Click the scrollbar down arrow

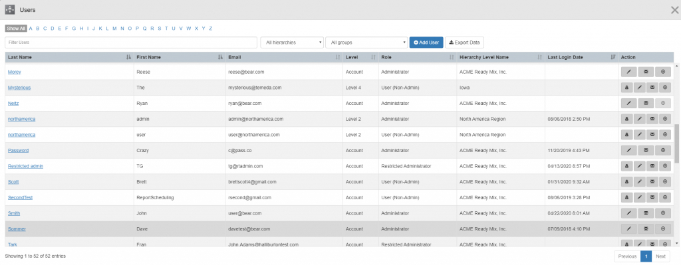pos(677,244)
